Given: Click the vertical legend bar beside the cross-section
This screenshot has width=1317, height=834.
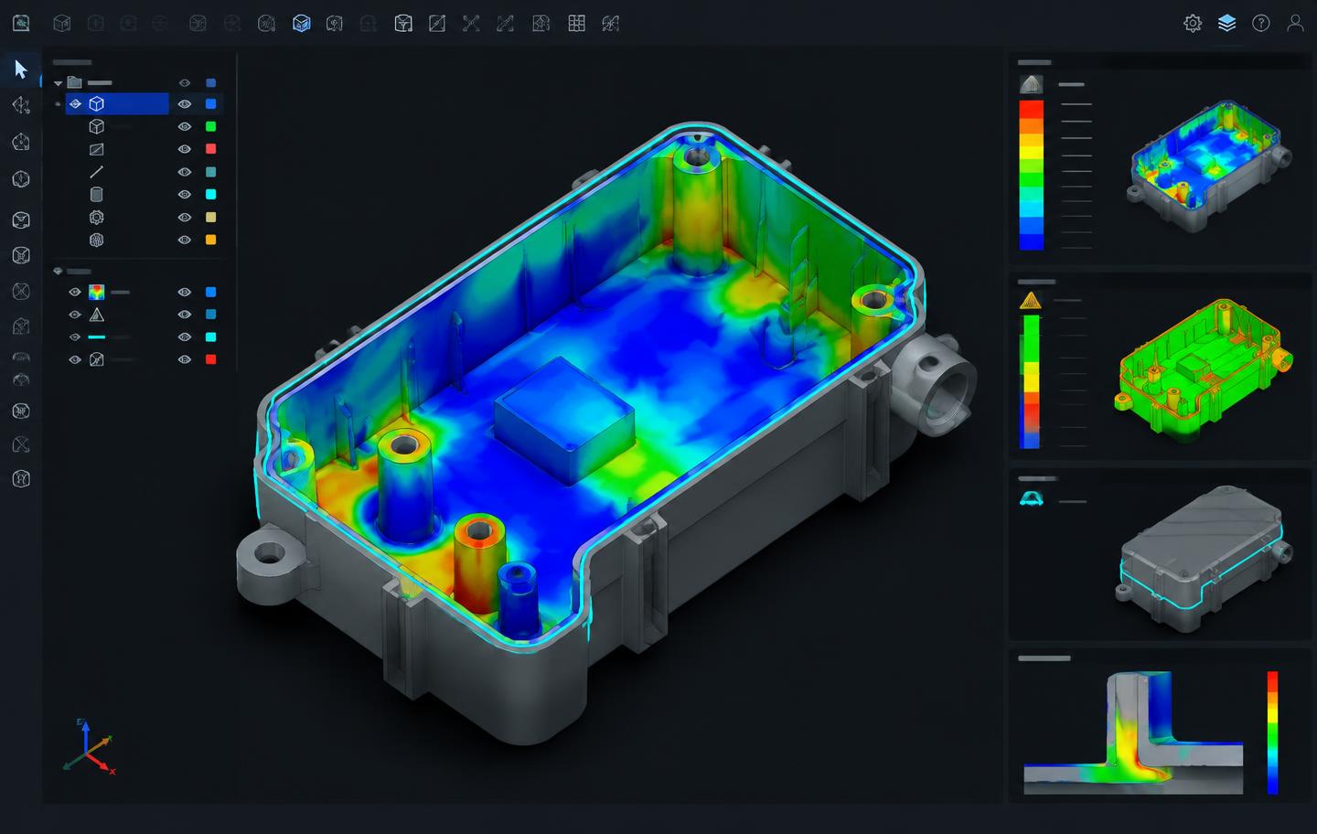Looking at the screenshot, I should [1272, 732].
